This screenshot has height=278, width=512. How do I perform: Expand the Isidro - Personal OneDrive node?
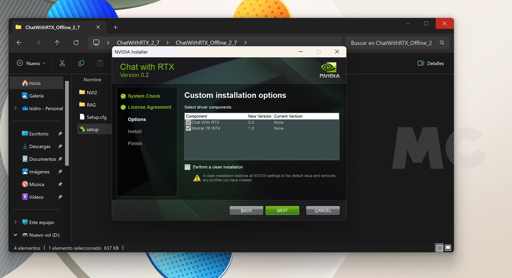coord(15,109)
